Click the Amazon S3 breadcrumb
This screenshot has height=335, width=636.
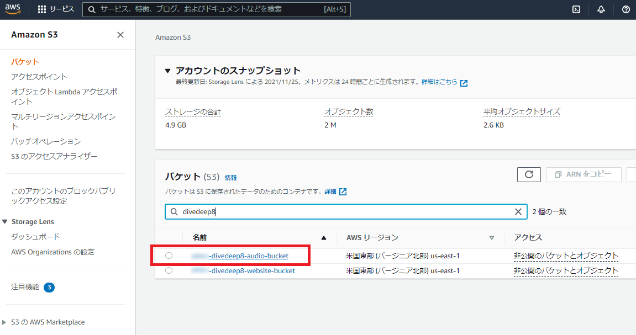[x=173, y=38]
